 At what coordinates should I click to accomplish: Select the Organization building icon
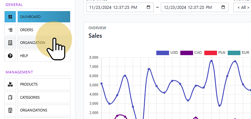10,43
